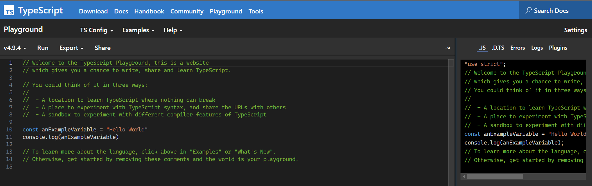Open the Download page link
592x186 pixels.
click(x=93, y=11)
